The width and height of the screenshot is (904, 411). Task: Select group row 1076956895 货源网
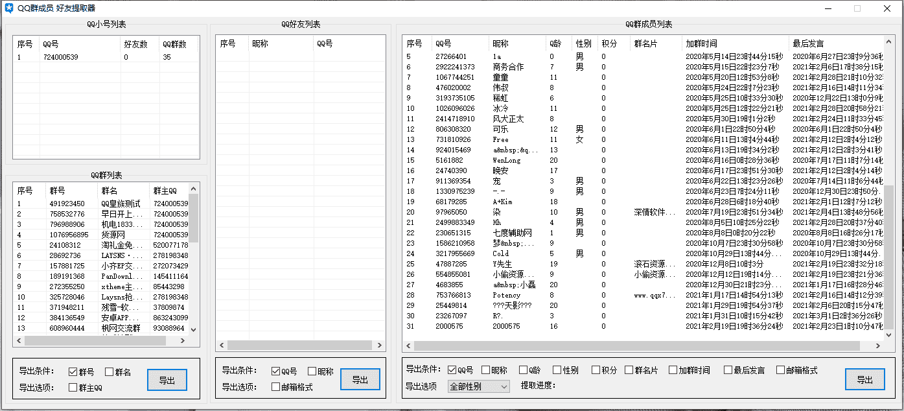(101, 235)
